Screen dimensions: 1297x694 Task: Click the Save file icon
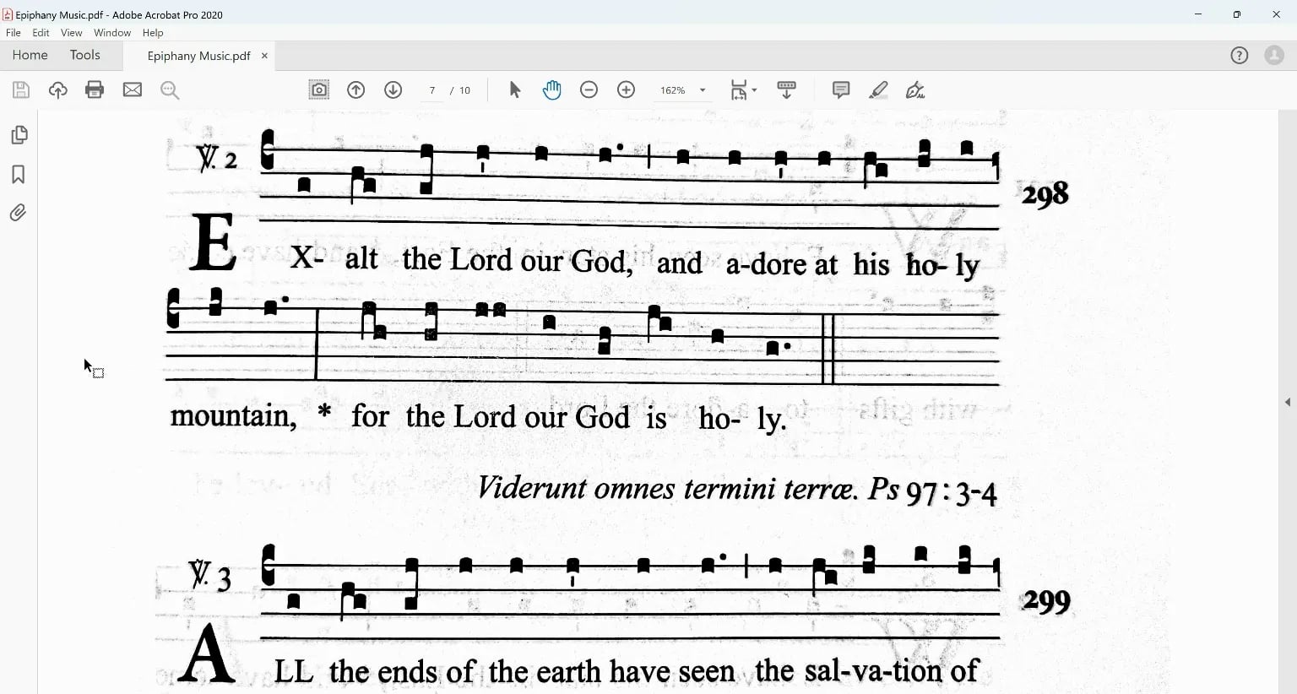(x=21, y=90)
